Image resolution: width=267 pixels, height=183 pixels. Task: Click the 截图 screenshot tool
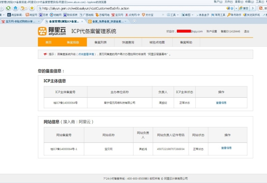(x=186, y=15)
